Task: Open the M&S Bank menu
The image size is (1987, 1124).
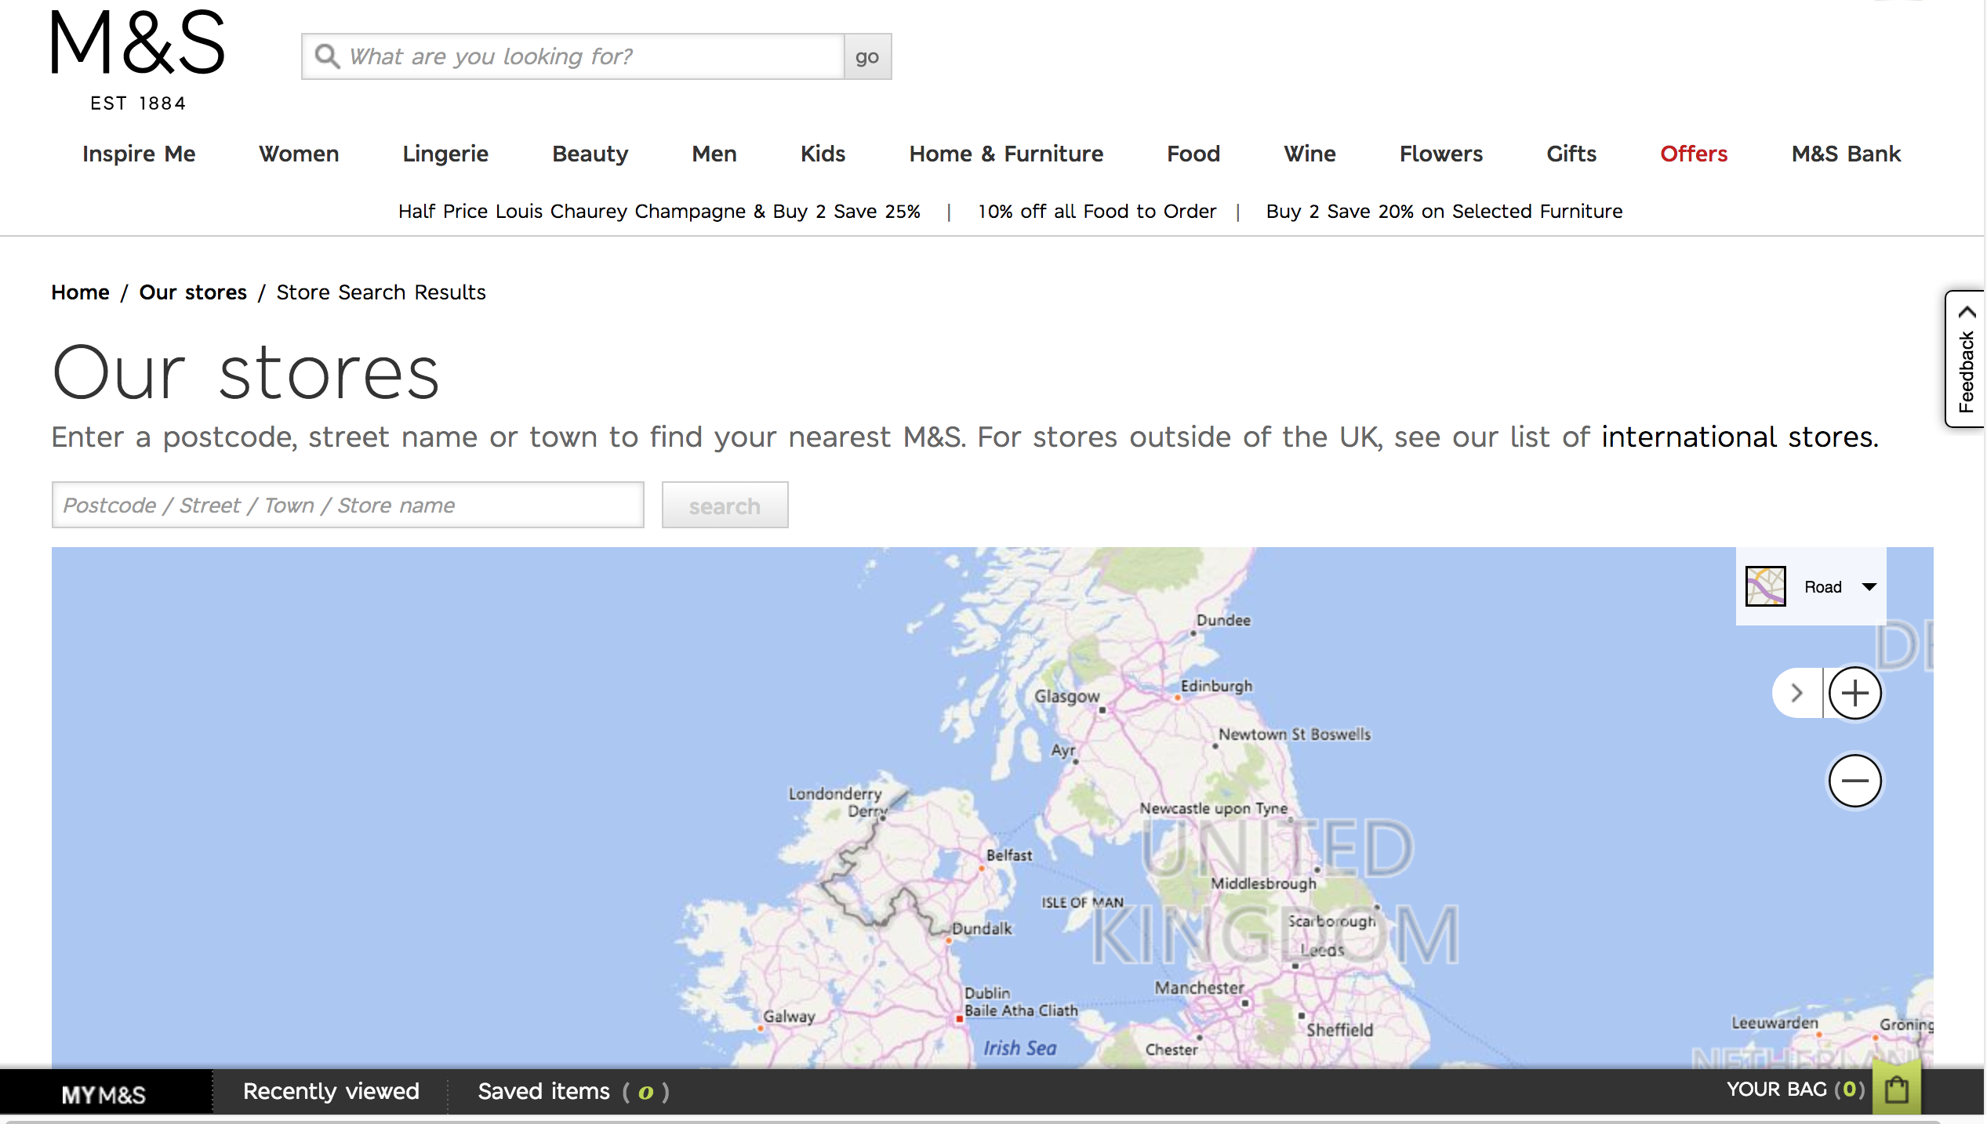Action: (x=1846, y=154)
